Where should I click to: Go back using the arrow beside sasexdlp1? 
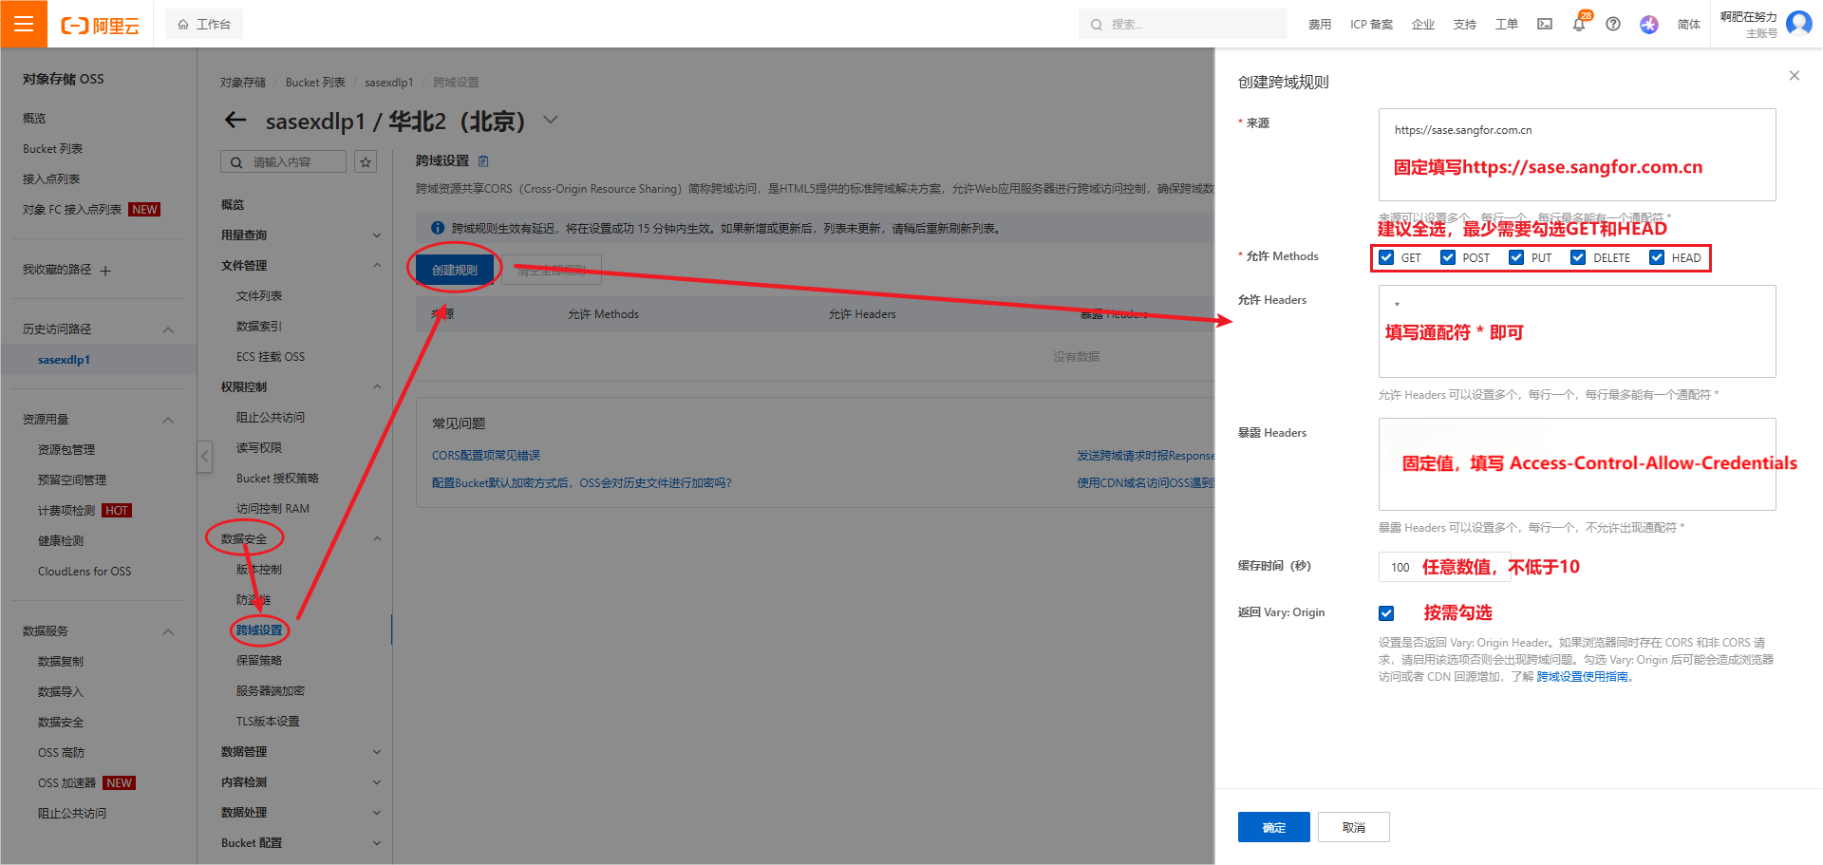pos(235,121)
